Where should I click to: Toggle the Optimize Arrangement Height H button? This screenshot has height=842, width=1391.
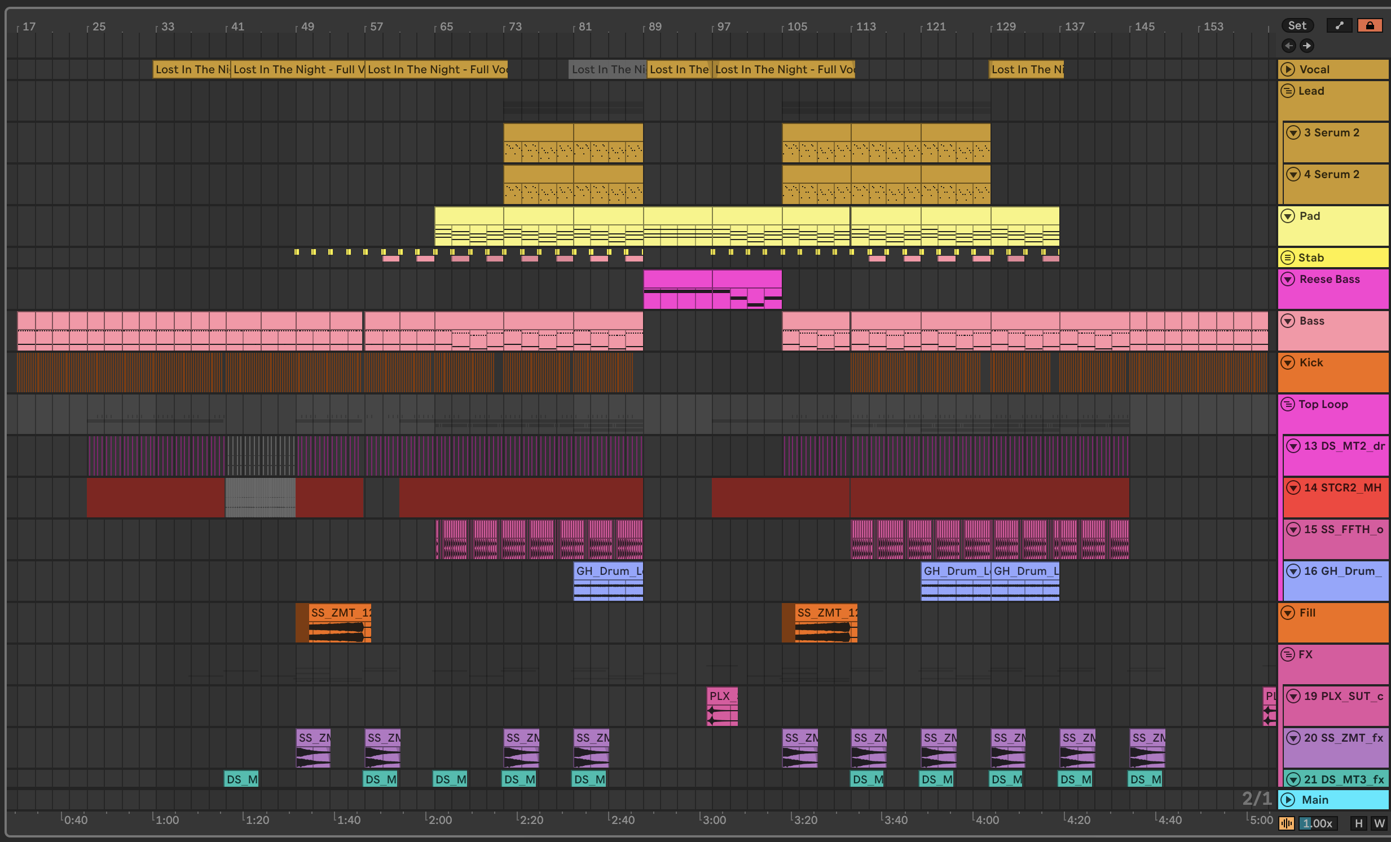[1359, 823]
